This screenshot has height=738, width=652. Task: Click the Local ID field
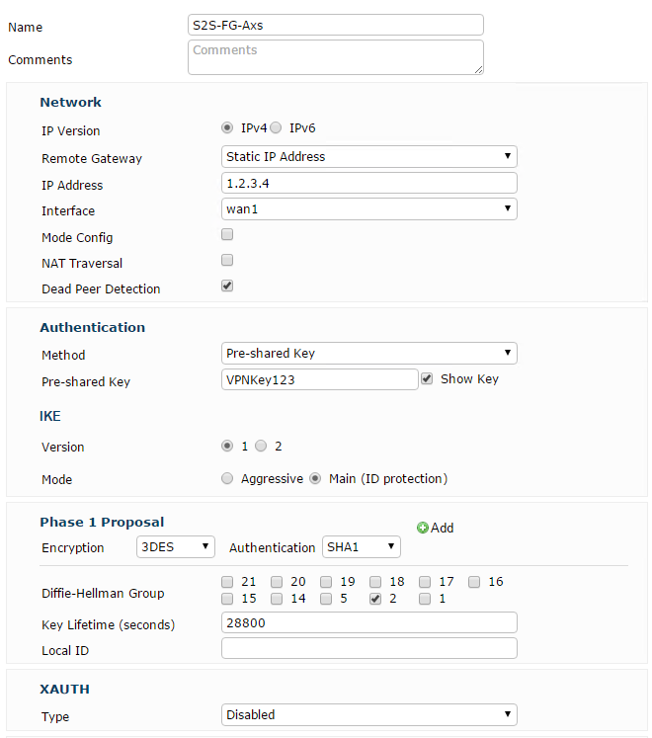[369, 648]
